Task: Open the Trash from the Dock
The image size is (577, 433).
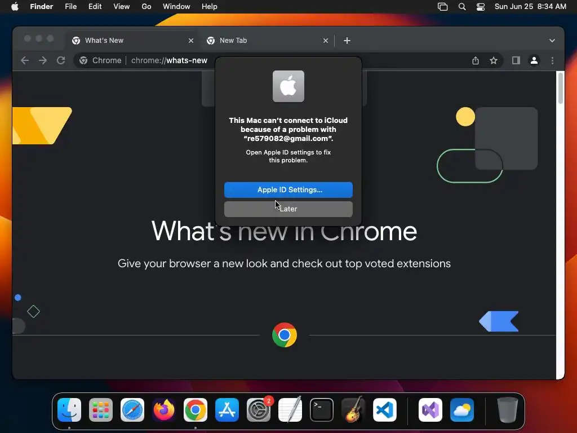Action: (508, 410)
